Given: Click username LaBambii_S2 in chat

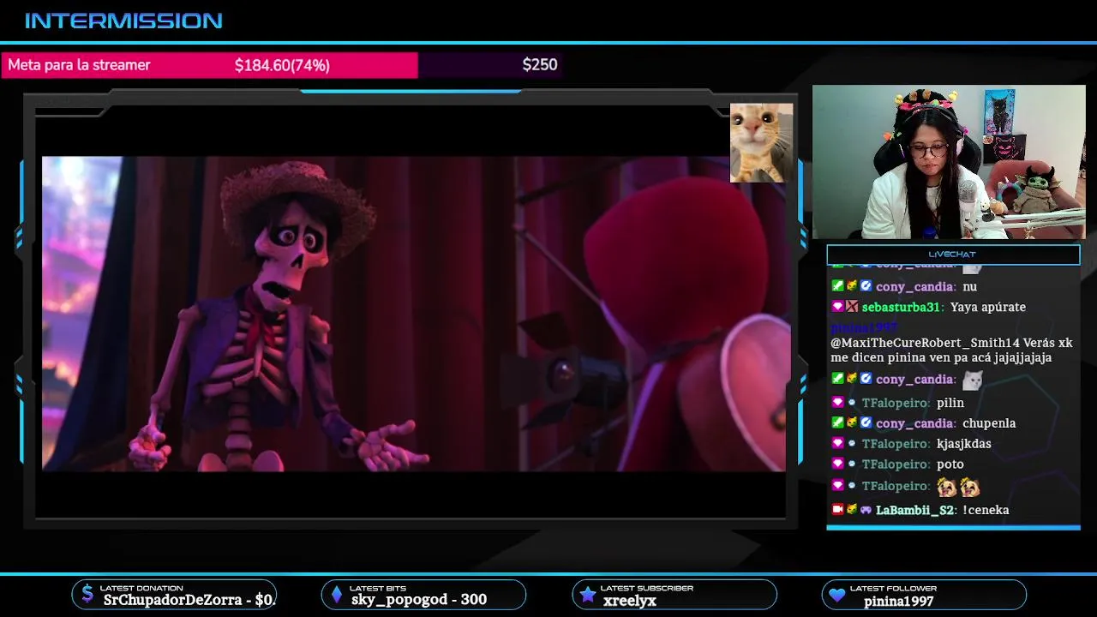Looking at the screenshot, I should [915, 510].
